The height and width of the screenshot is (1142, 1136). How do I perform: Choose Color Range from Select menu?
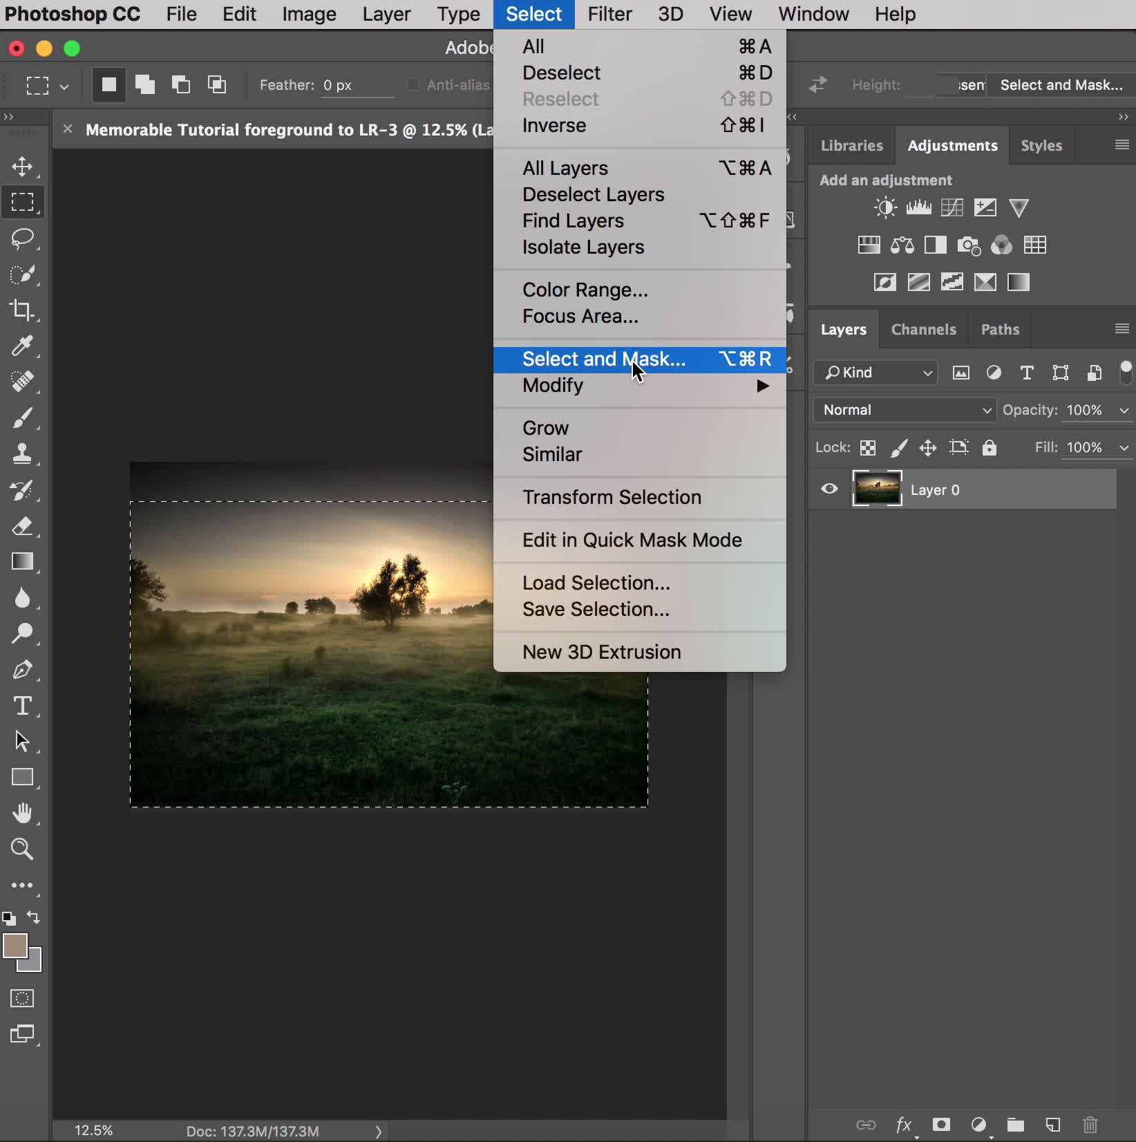coord(585,290)
